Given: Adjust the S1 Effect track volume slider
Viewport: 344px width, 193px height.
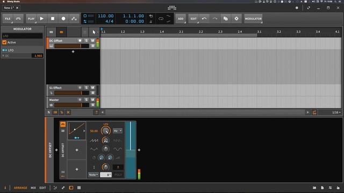Looking at the screenshot, I should [x=71, y=93].
